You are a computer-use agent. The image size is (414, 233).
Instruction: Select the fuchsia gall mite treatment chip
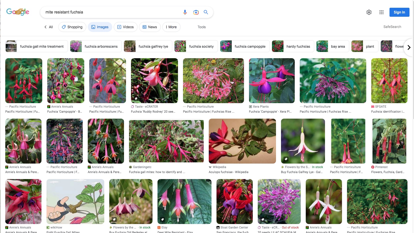tap(37, 46)
